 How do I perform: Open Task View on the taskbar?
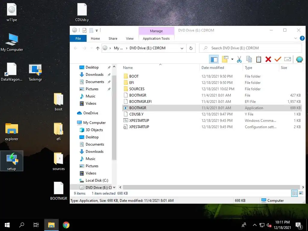pyautogui.click(x=36, y=225)
